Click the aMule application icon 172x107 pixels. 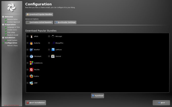[x=31, y=36]
